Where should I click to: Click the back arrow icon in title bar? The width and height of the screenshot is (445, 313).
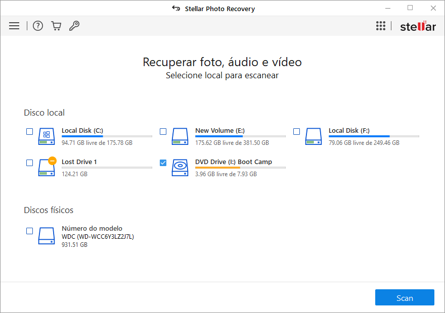(x=176, y=9)
